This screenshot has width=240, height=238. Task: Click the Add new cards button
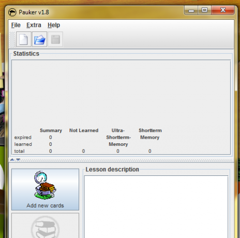[45, 189]
